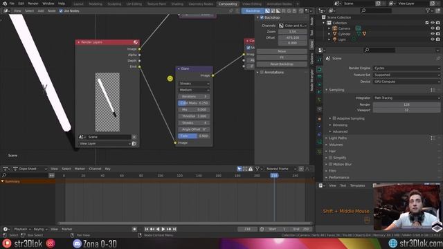Expand the Cylinder object in outliner
The width and height of the screenshot is (443, 249).
[329, 34]
